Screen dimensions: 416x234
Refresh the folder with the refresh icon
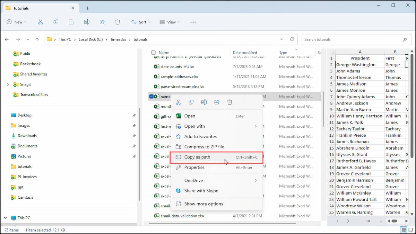(292, 39)
